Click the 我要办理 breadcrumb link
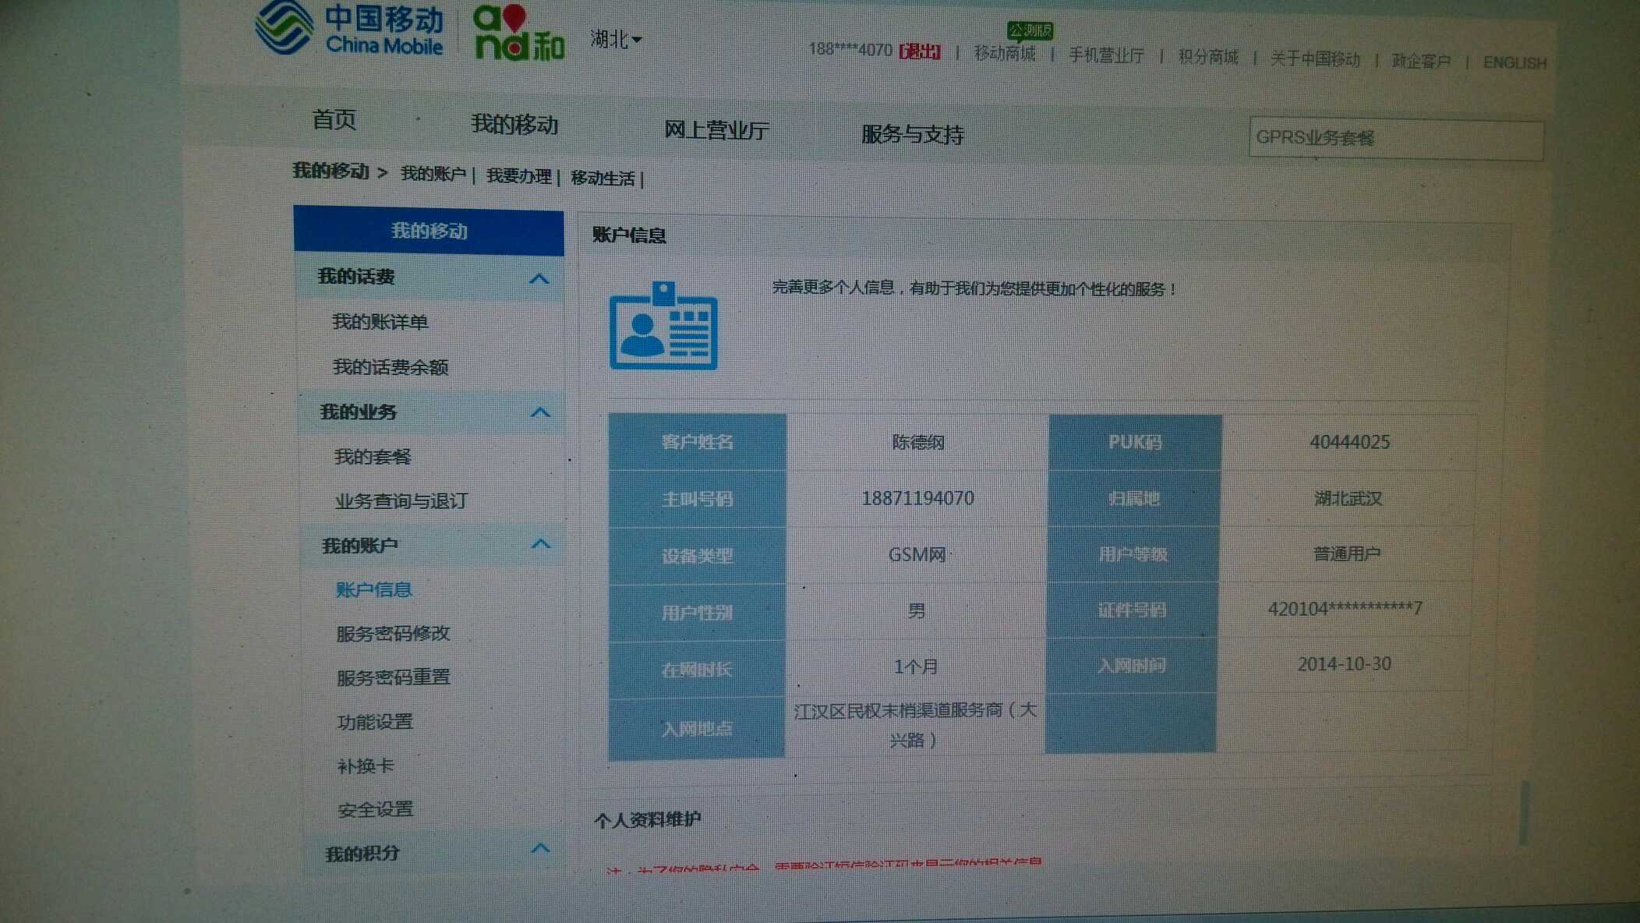 pos(518,176)
